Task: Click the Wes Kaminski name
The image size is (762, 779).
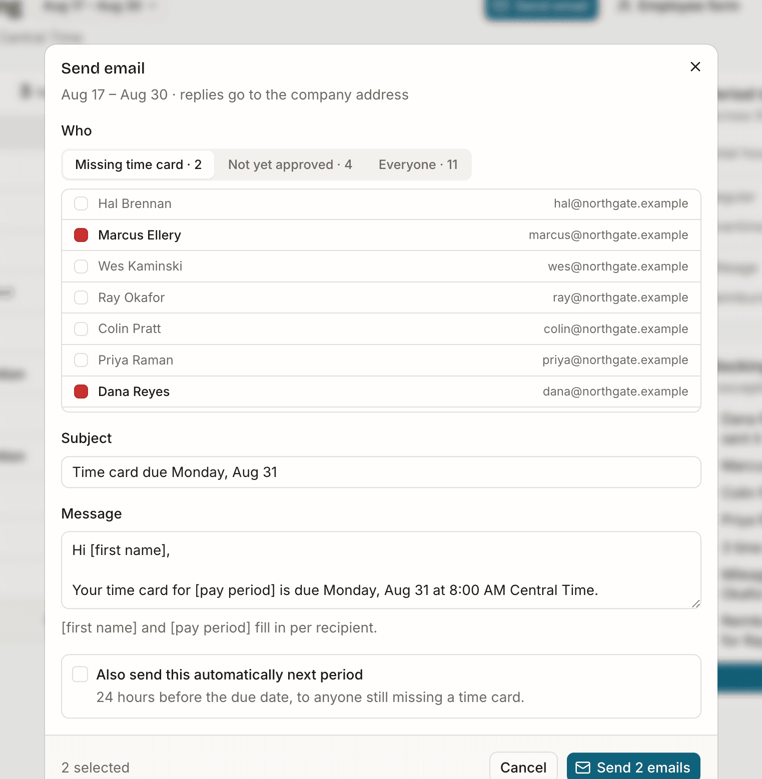Action: (x=140, y=266)
